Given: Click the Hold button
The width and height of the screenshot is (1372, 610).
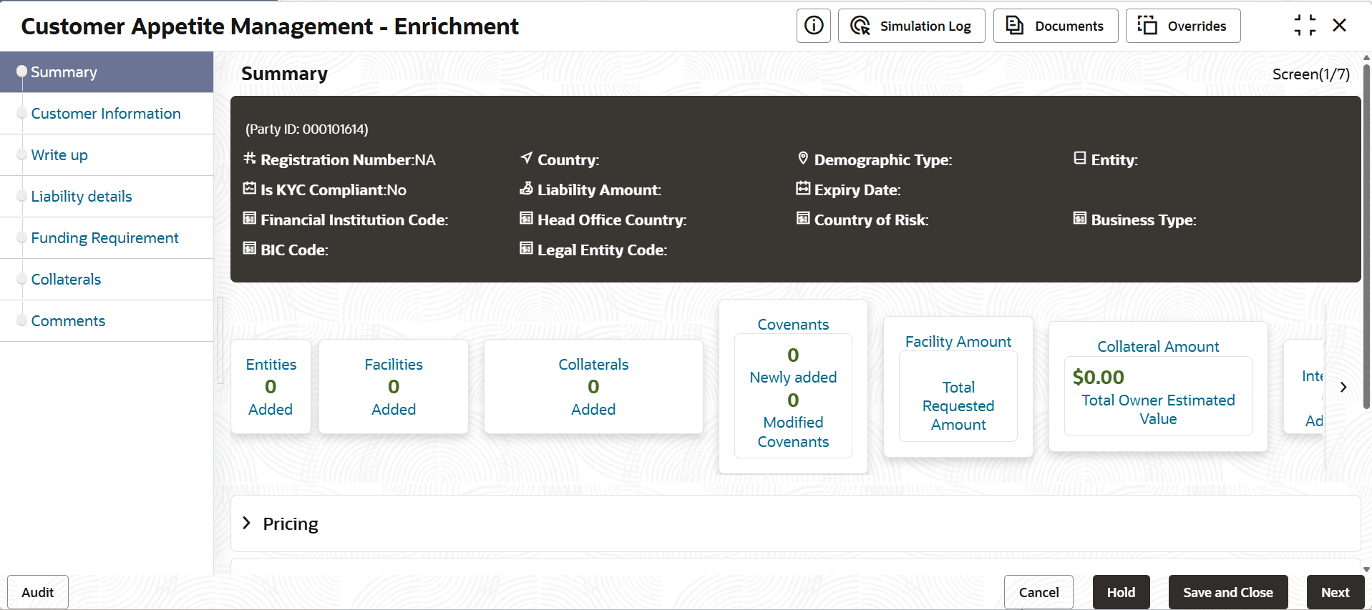Looking at the screenshot, I should 1122,592.
